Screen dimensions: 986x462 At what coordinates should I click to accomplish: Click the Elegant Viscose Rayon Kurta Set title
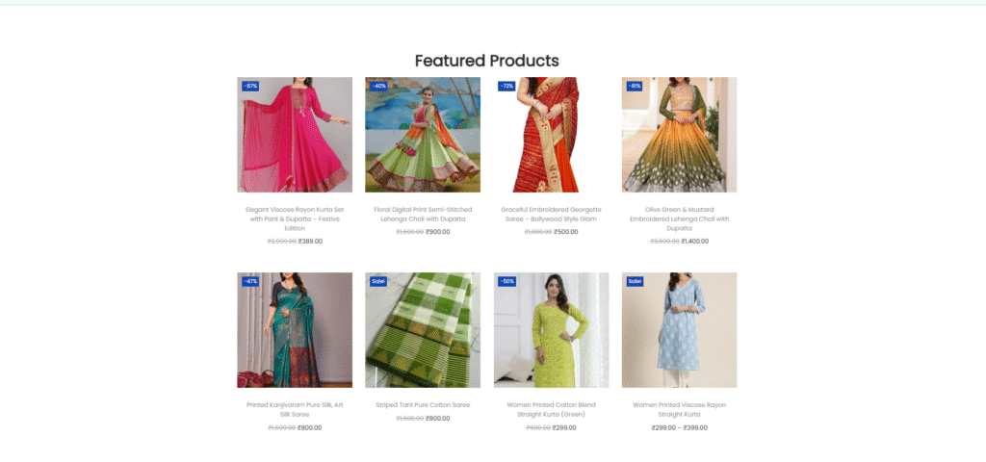click(x=295, y=218)
